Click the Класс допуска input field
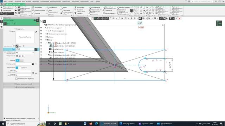Image resolution: width=225 pixels, height=126 pixels. [23, 64]
